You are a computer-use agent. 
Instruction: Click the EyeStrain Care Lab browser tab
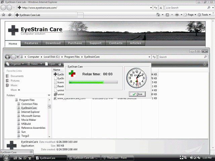[46, 15]
